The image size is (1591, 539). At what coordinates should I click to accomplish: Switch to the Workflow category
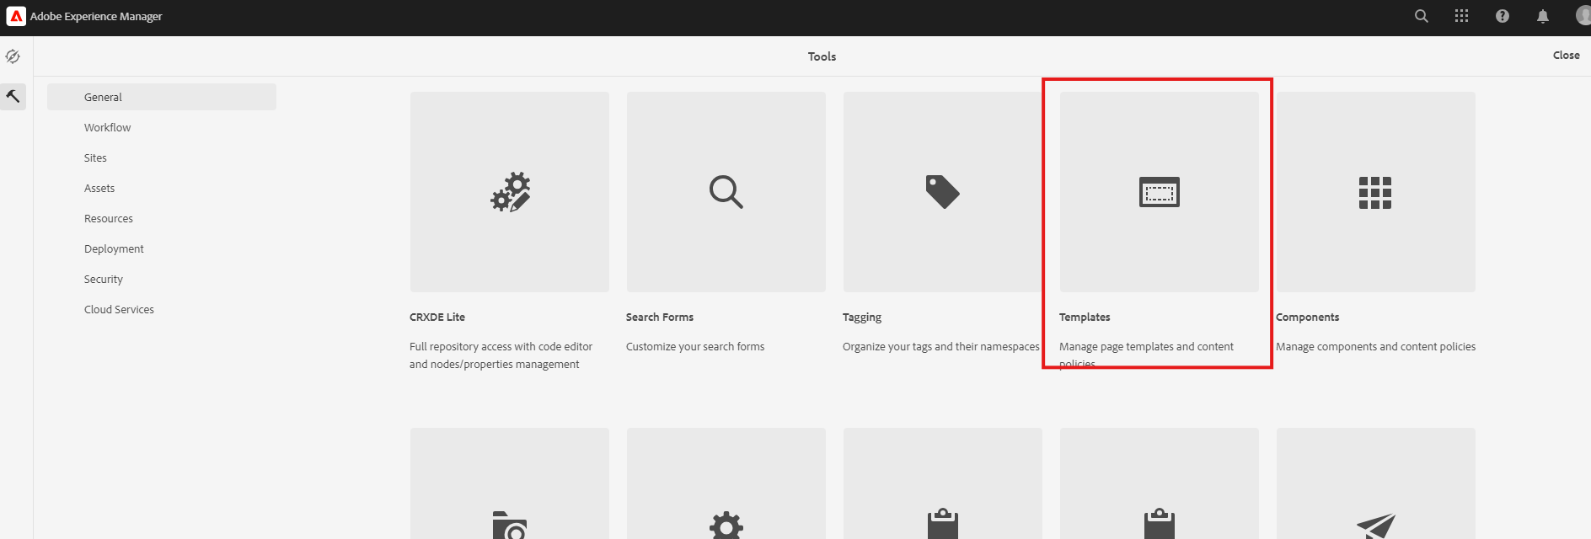107,127
